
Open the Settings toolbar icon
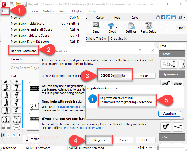click(131, 28)
